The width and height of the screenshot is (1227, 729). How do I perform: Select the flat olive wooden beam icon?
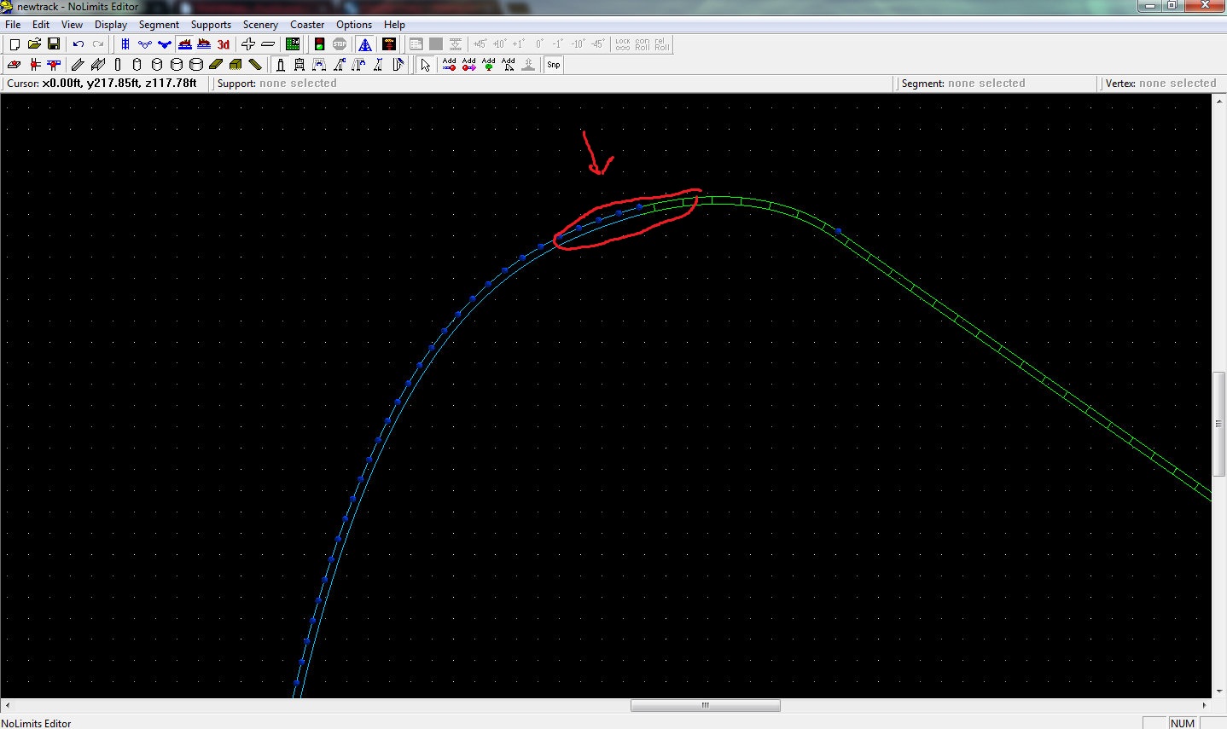coord(216,65)
